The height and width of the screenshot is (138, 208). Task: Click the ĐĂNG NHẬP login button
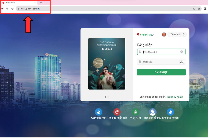point(161,72)
